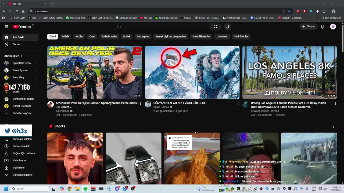This screenshot has height=193, width=344.
Task: Click the Orkun Işıtmak channel name
Action: (x=161, y=107)
